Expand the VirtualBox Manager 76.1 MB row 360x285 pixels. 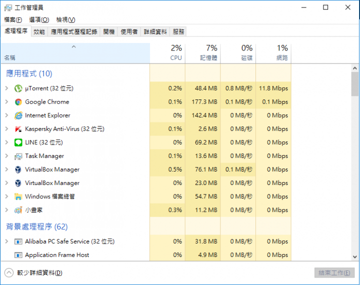pyautogui.click(x=6, y=169)
